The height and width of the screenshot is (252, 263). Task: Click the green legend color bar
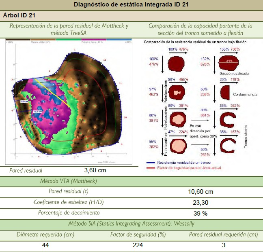(68, 40)
